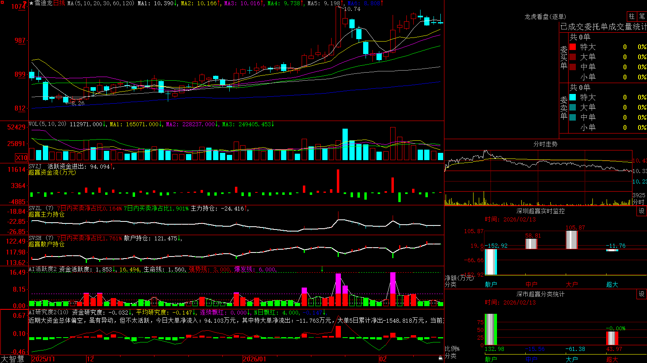Click the 58.81 中户 bar in 实时监控 chart
The width and height of the screenshot is (647, 363).
point(531,244)
